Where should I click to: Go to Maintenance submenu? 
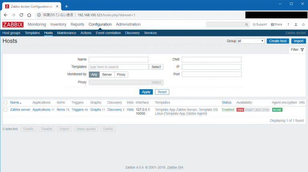coord(67,33)
